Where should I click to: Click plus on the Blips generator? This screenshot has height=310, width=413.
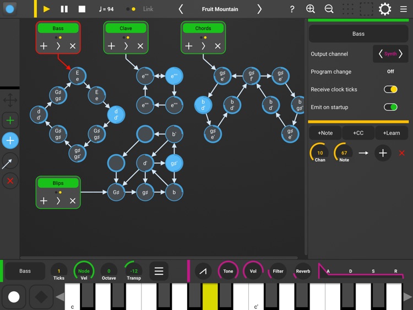pyautogui.click(x=44, y=201)
